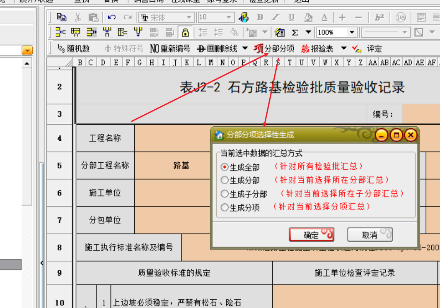Open the colored cubes format icon
Image resolution: width=440 pixels, height=308 pixels.
[x=243, y=17]
